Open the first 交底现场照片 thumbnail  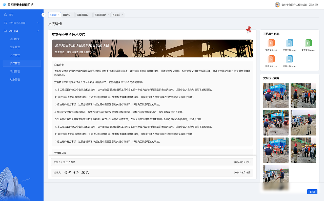click(276, 95)
